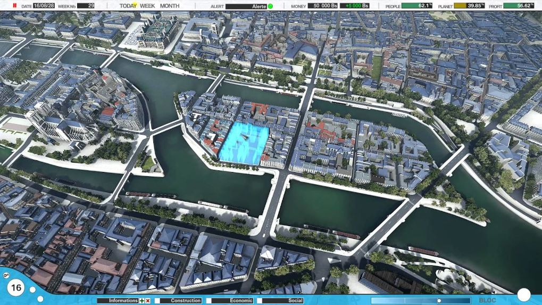Click the Alerte status bar
The height and width of the screenshot is (305, 542).
click(246, 6)
